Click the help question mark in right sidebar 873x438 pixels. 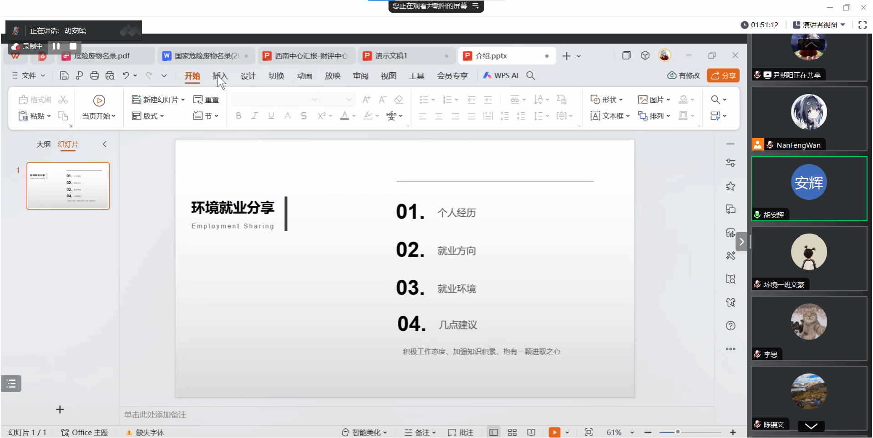coord(731,326)
